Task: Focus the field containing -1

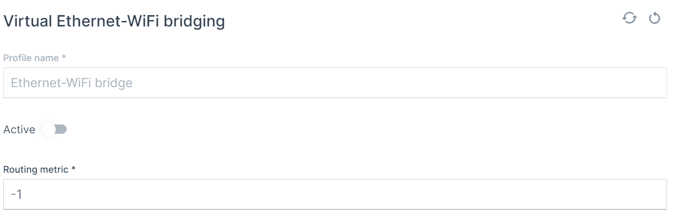Action: pos(335,195)
